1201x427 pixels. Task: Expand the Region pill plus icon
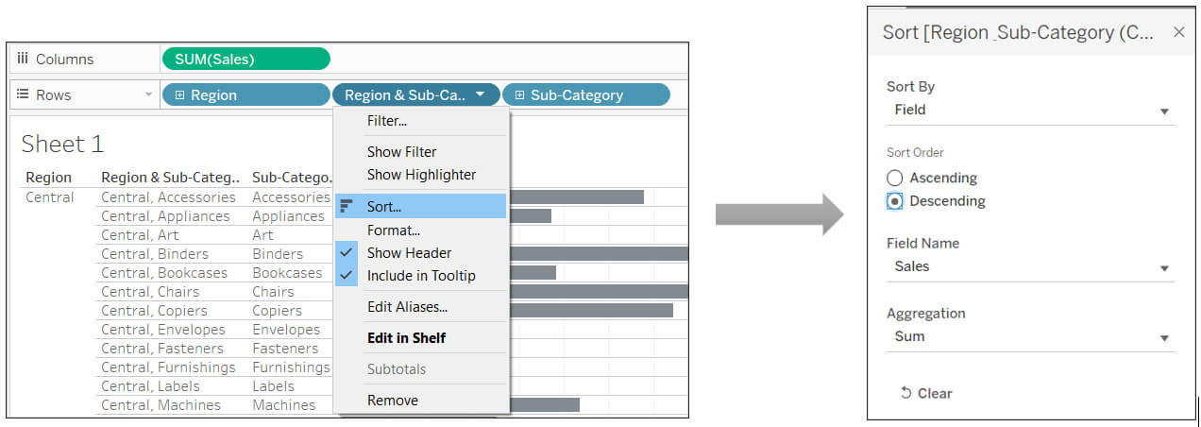pos(179,94)
